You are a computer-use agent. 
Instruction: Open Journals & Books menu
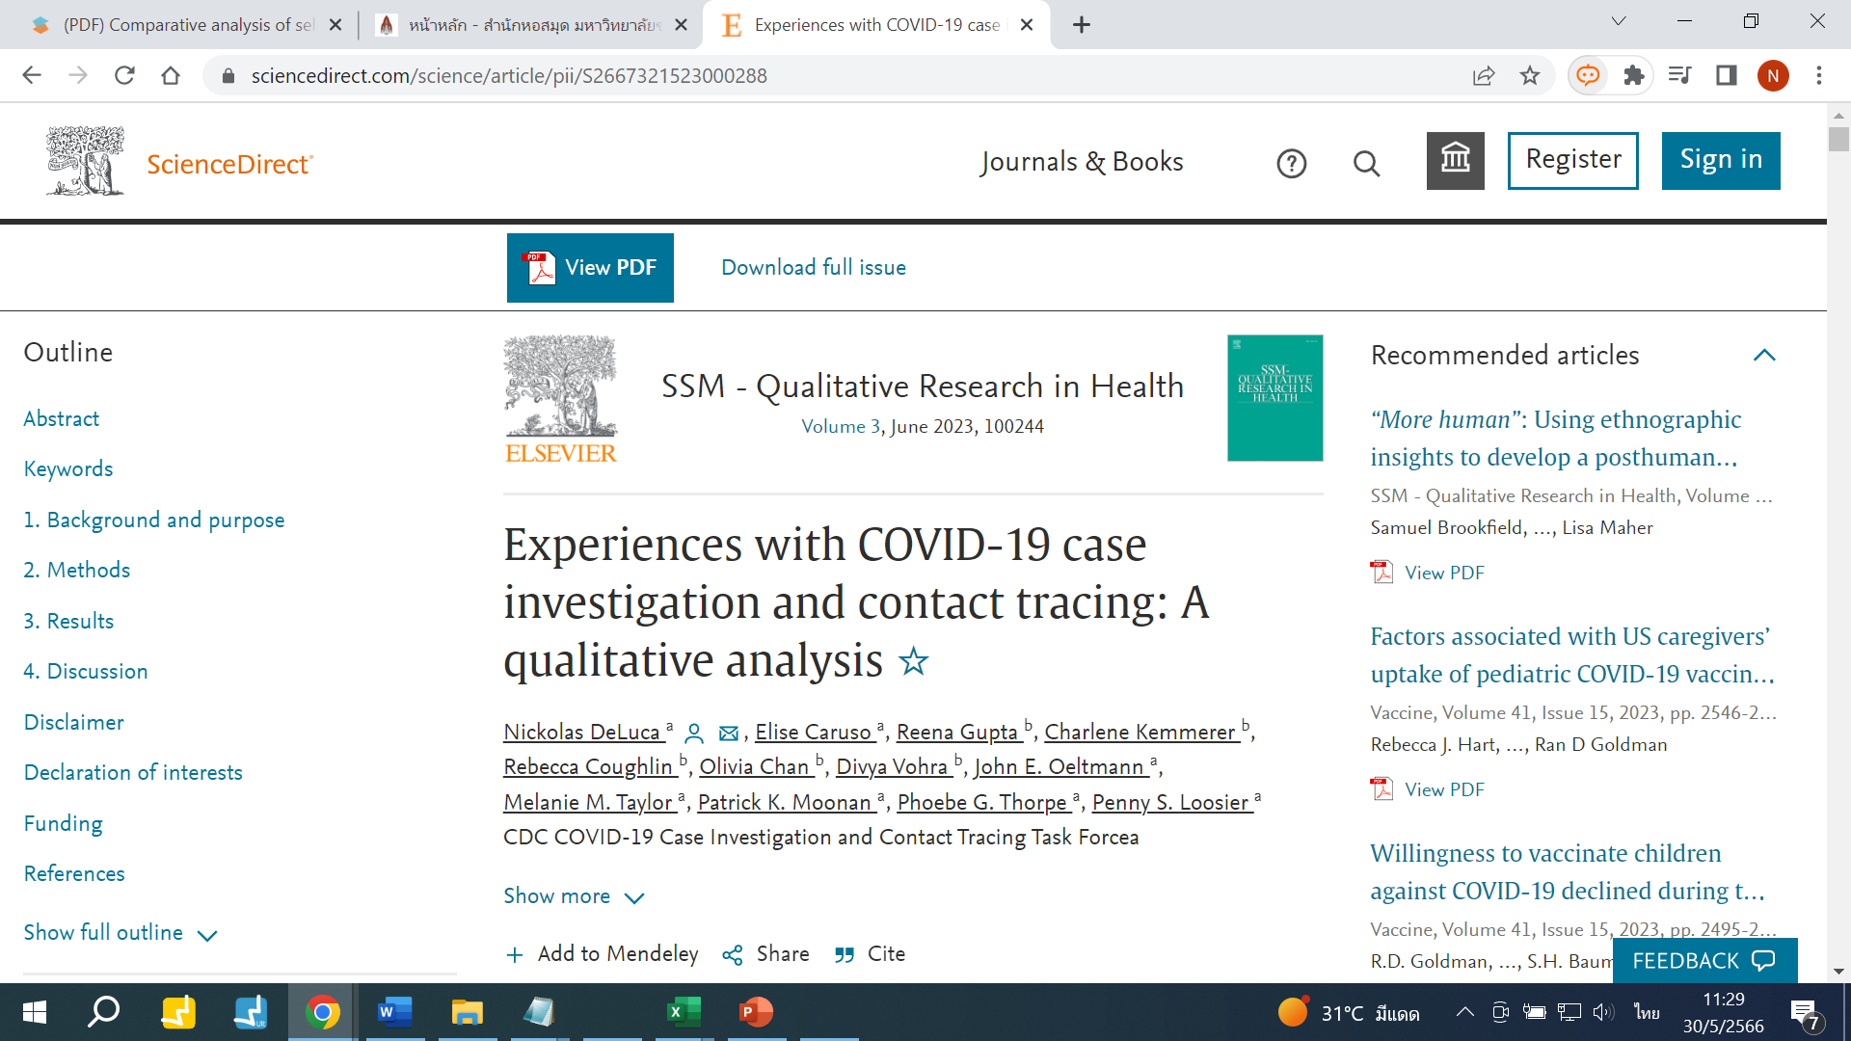(1082, 162)
